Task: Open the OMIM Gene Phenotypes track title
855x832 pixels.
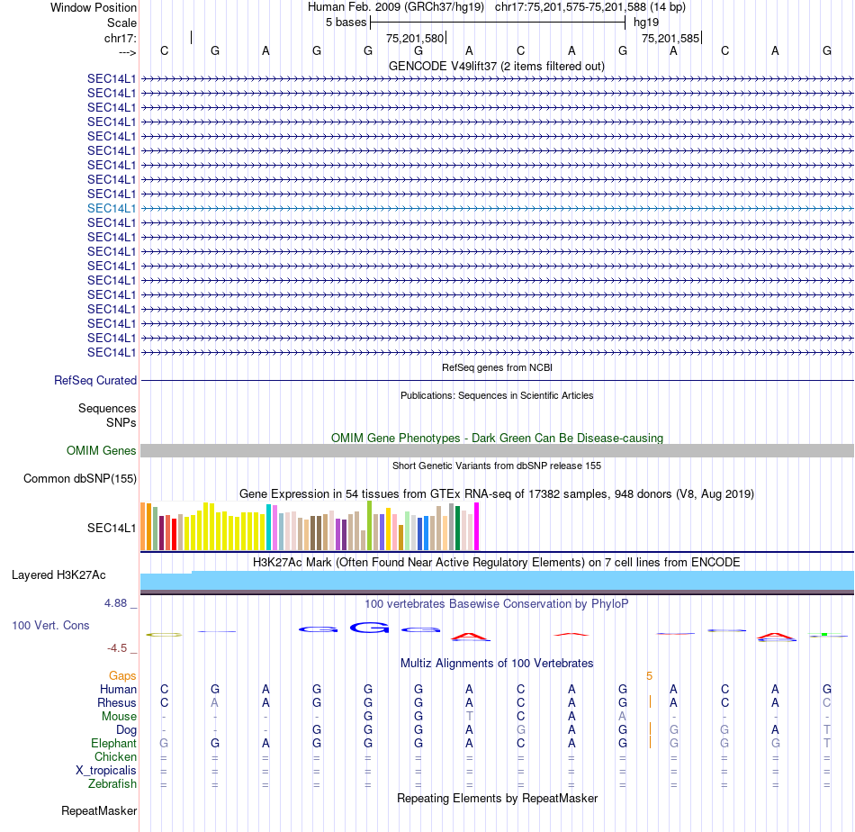Action: click(x=497, y=439)
